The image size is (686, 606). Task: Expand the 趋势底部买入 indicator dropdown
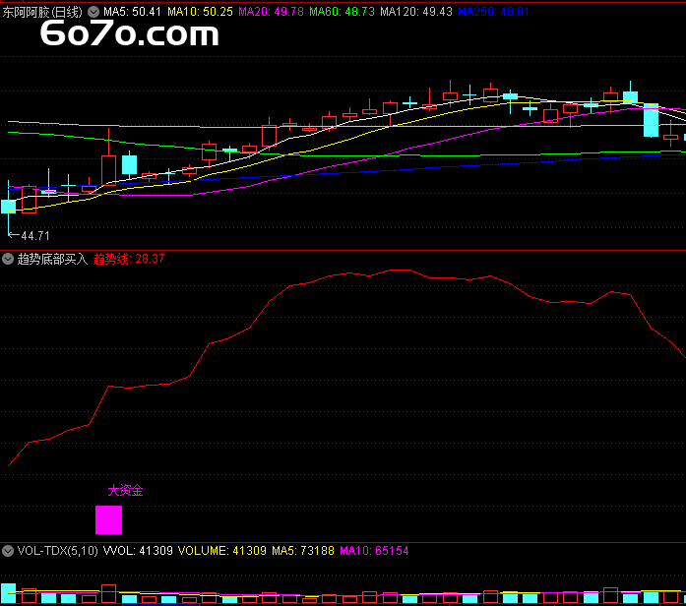8,259
